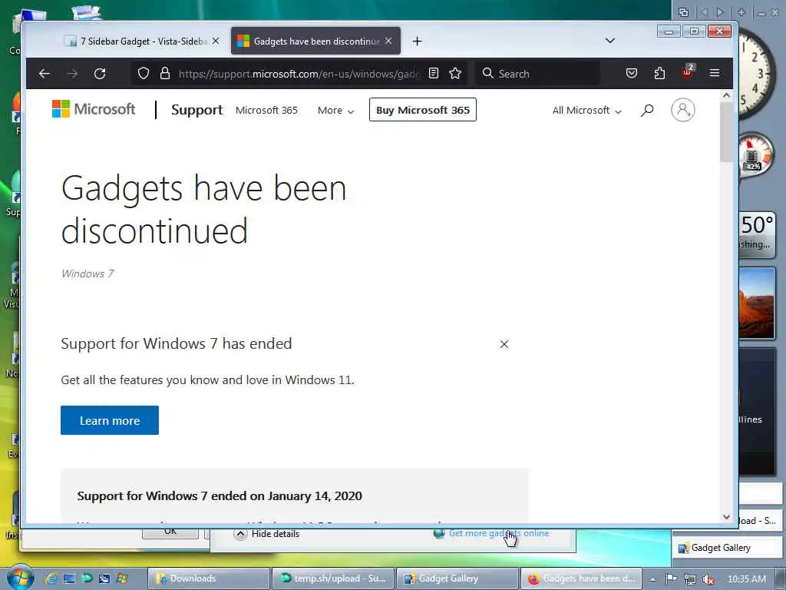Open Microsoft 365 nav link
This screenshot has width=786, height=590.
click(x=266, y=111)
